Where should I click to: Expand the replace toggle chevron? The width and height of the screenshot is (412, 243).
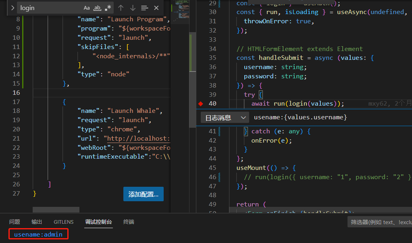pos(12,8)
